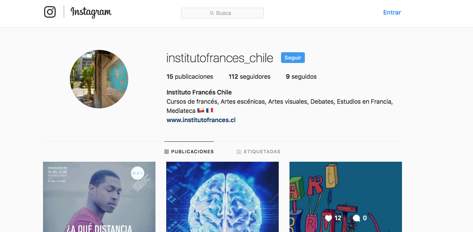Viewport: 473px width, 232px height.
Task: Click the 15 publicaciones count
Action: click(x=190, y=76)
